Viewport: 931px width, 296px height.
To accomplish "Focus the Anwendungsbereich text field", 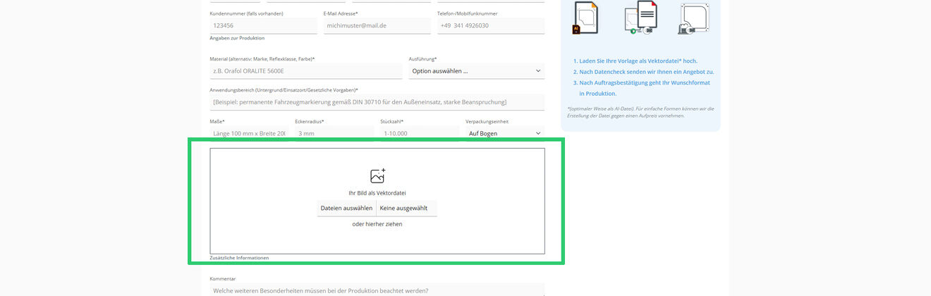I will (x=377, y=102).
